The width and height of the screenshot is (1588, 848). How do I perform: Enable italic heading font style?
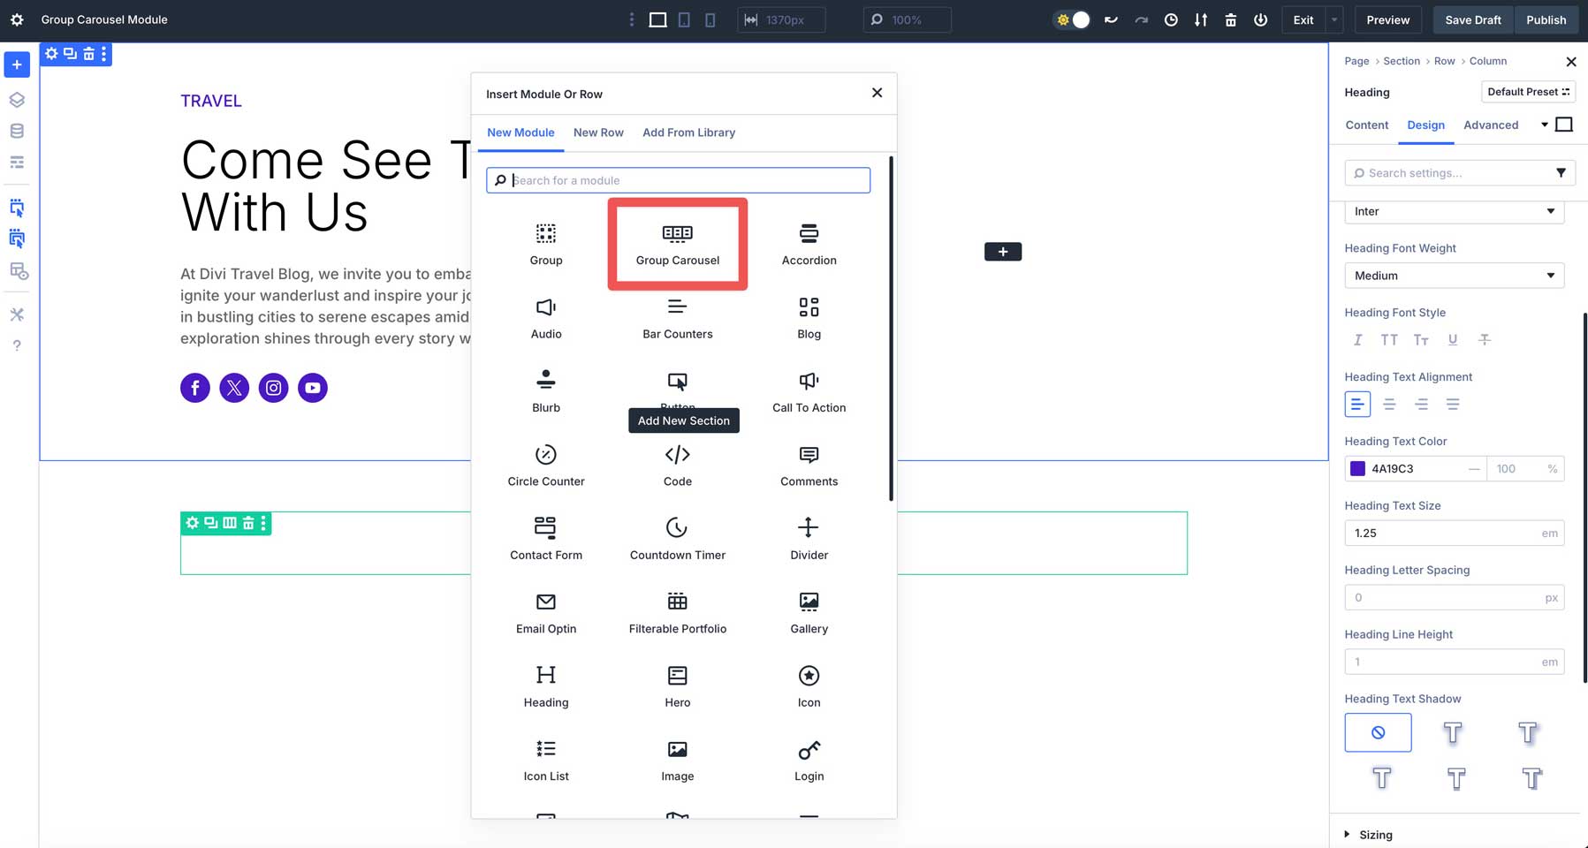coord(1357,339)
